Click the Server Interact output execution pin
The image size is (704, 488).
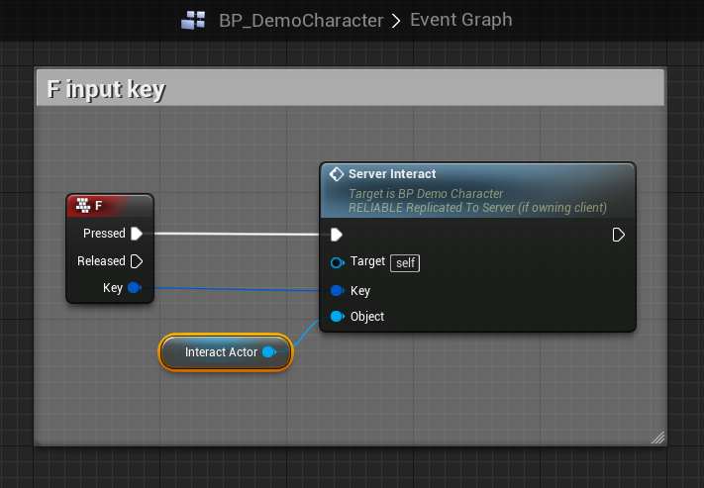(x=619, y=235)
